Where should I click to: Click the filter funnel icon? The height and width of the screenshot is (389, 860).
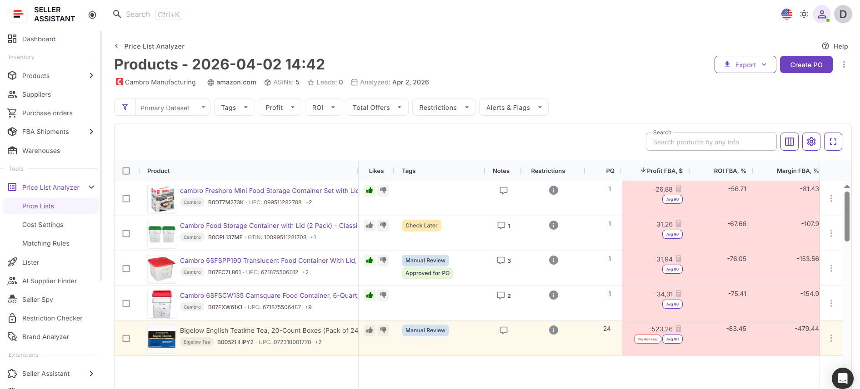tap(125, 107)
